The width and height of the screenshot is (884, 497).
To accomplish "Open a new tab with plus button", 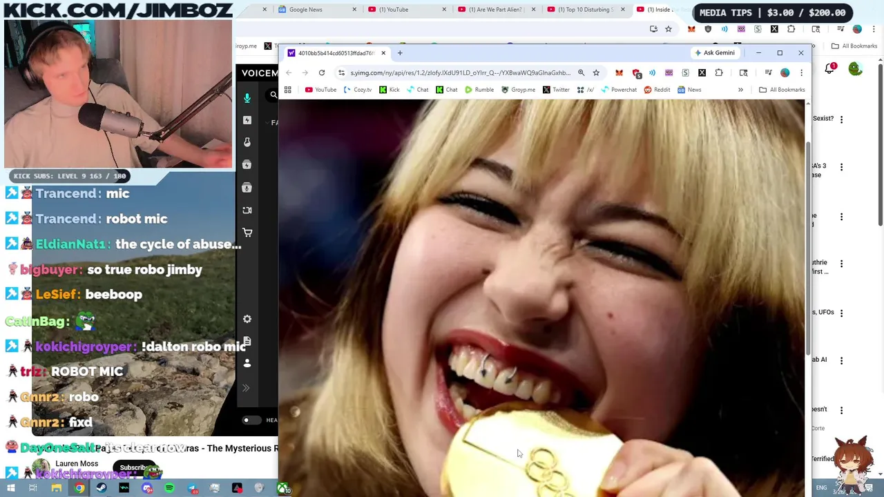I will coord(400,52).
